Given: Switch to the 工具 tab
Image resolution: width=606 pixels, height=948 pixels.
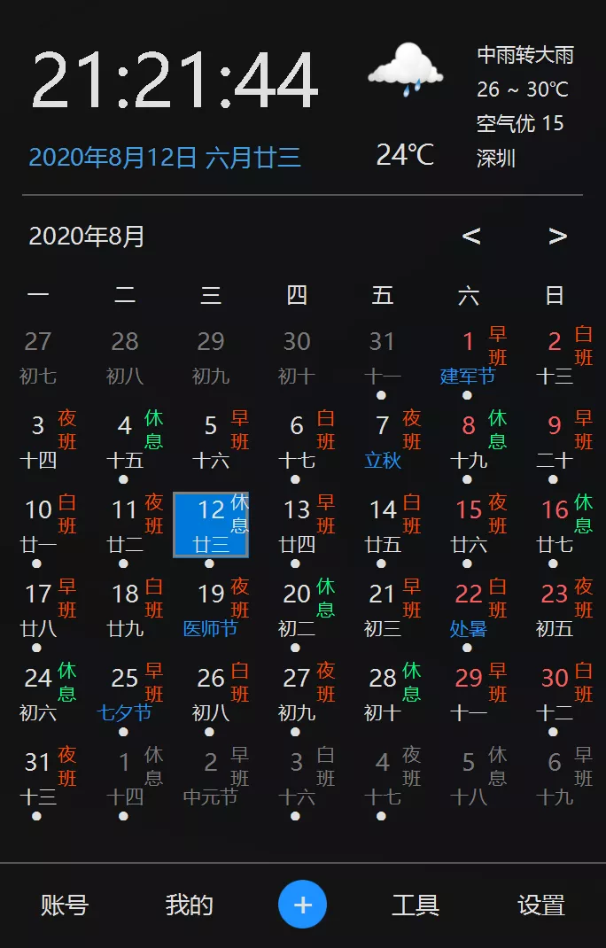Looking at the screenshot, I should coord(416,905).
